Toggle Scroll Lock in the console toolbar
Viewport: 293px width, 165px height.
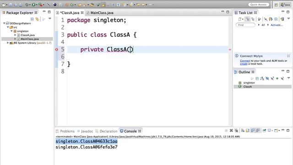coord(247,130)
